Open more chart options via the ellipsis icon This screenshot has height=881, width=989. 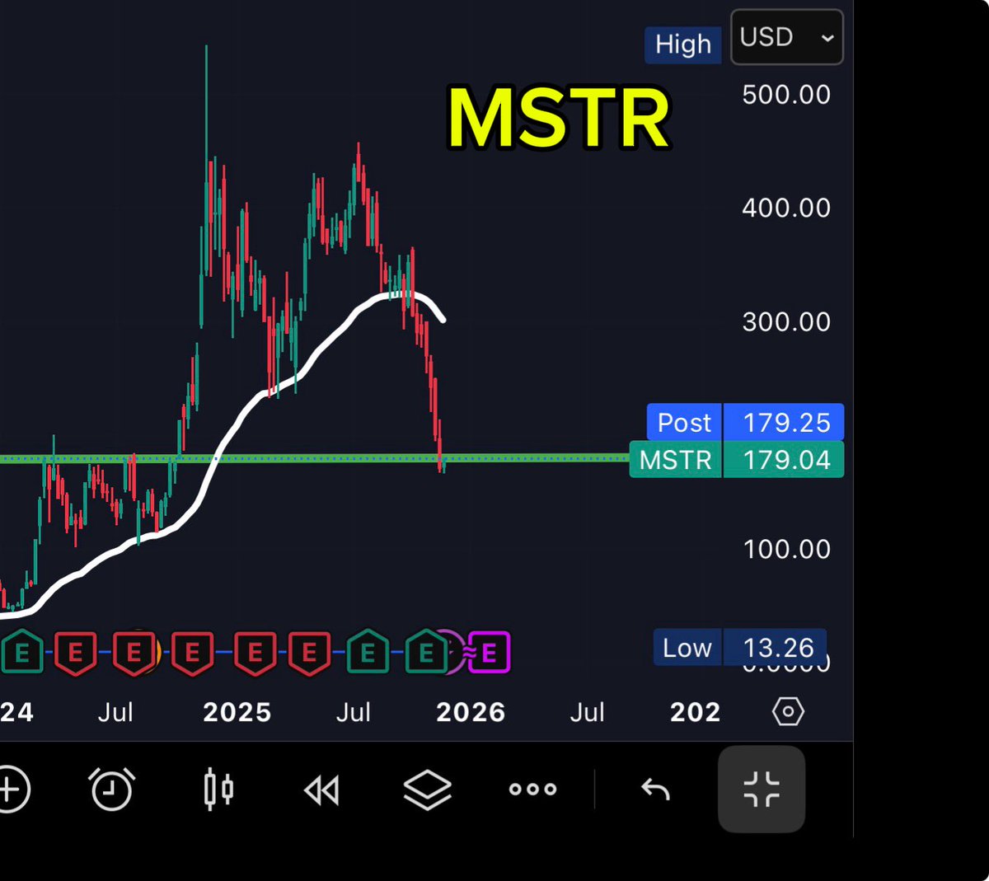(x=532, y=789)
